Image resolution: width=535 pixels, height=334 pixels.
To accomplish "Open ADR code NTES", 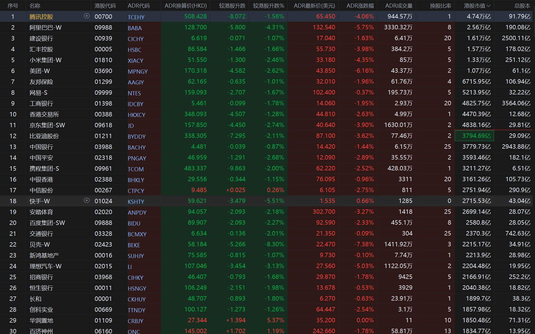I will tap(134, 93).
